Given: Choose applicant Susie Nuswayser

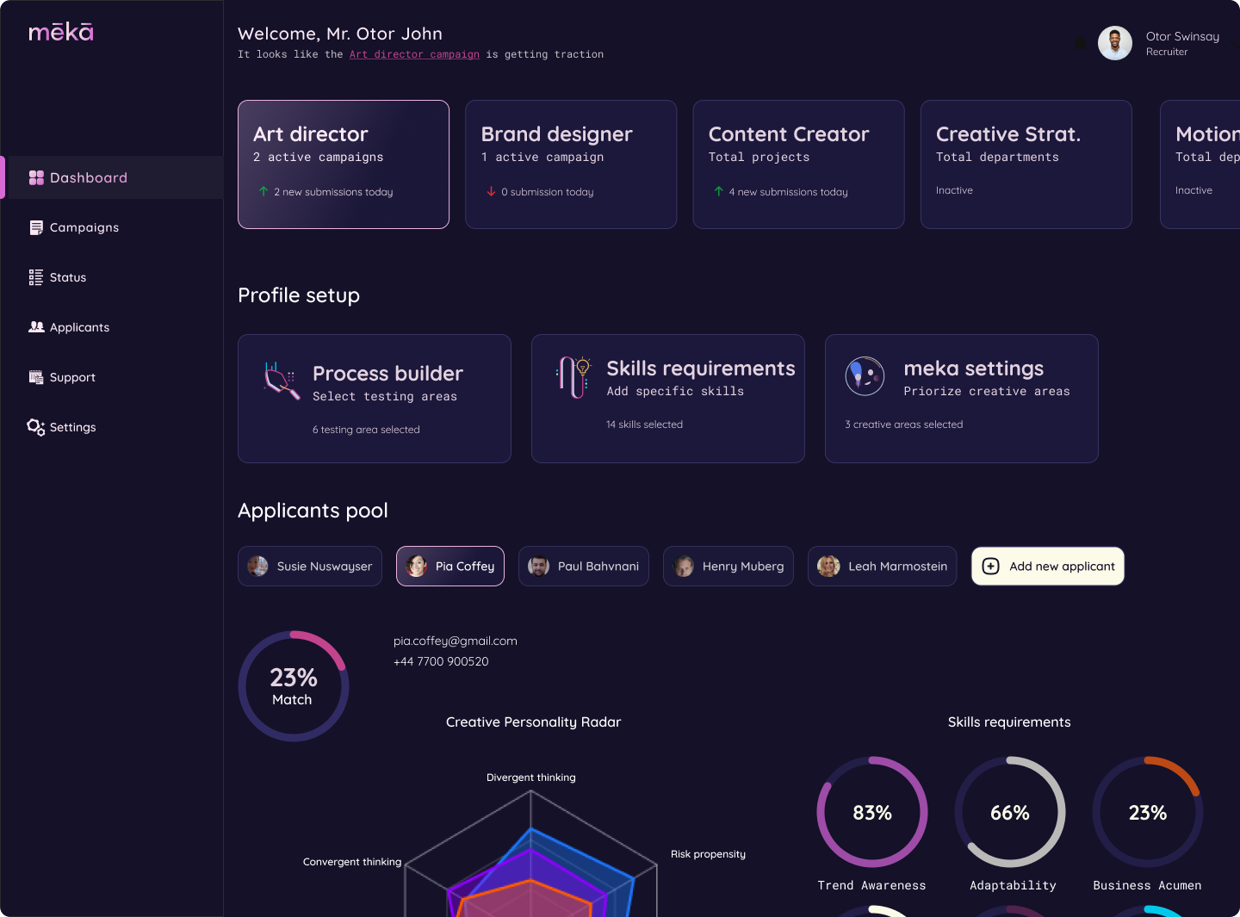Looking at the screenshot, I should tap(310, 567).
